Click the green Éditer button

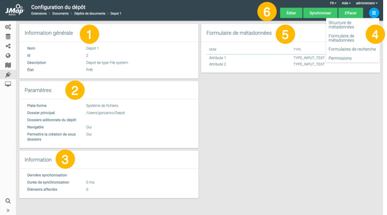pos(291,13)
